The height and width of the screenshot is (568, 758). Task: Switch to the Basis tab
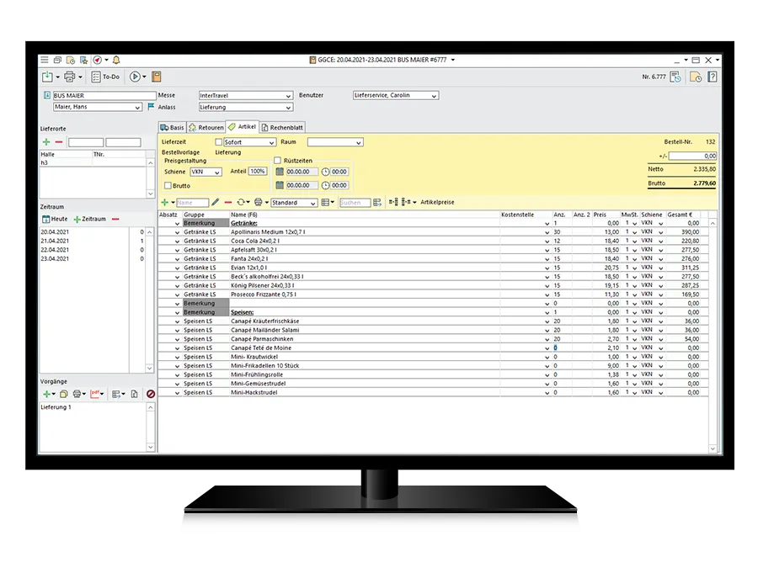point(172,128)
